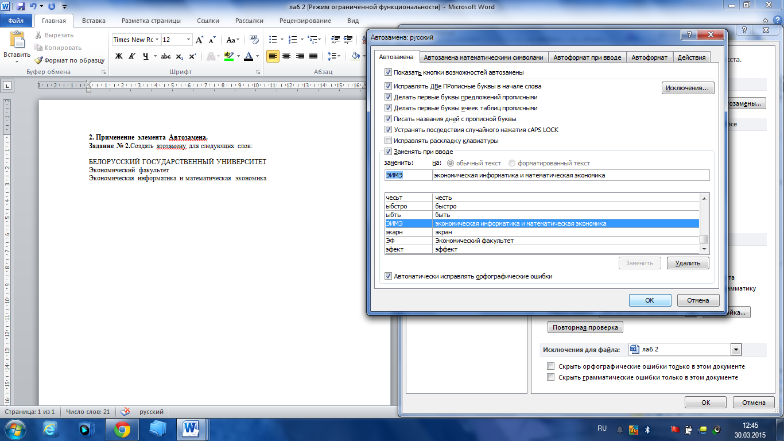Enable 'Исправлять раскладку клавиатуры' checkbox
Viewport: 784px width, 441px height.
pyautogui.click(x=389, y=141)
